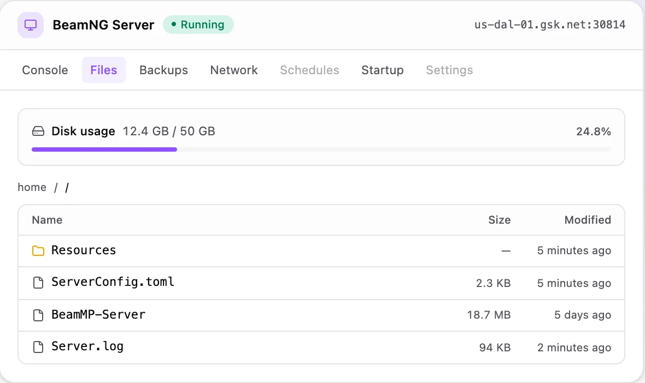Image resolution: width=645 pixels, height=383 pixels.
Task: Click the disk usage progress bar
Action: [321, 149]
